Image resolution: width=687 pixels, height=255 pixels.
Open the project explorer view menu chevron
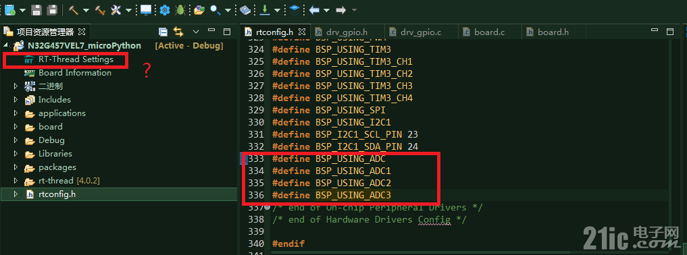[196, 32]
